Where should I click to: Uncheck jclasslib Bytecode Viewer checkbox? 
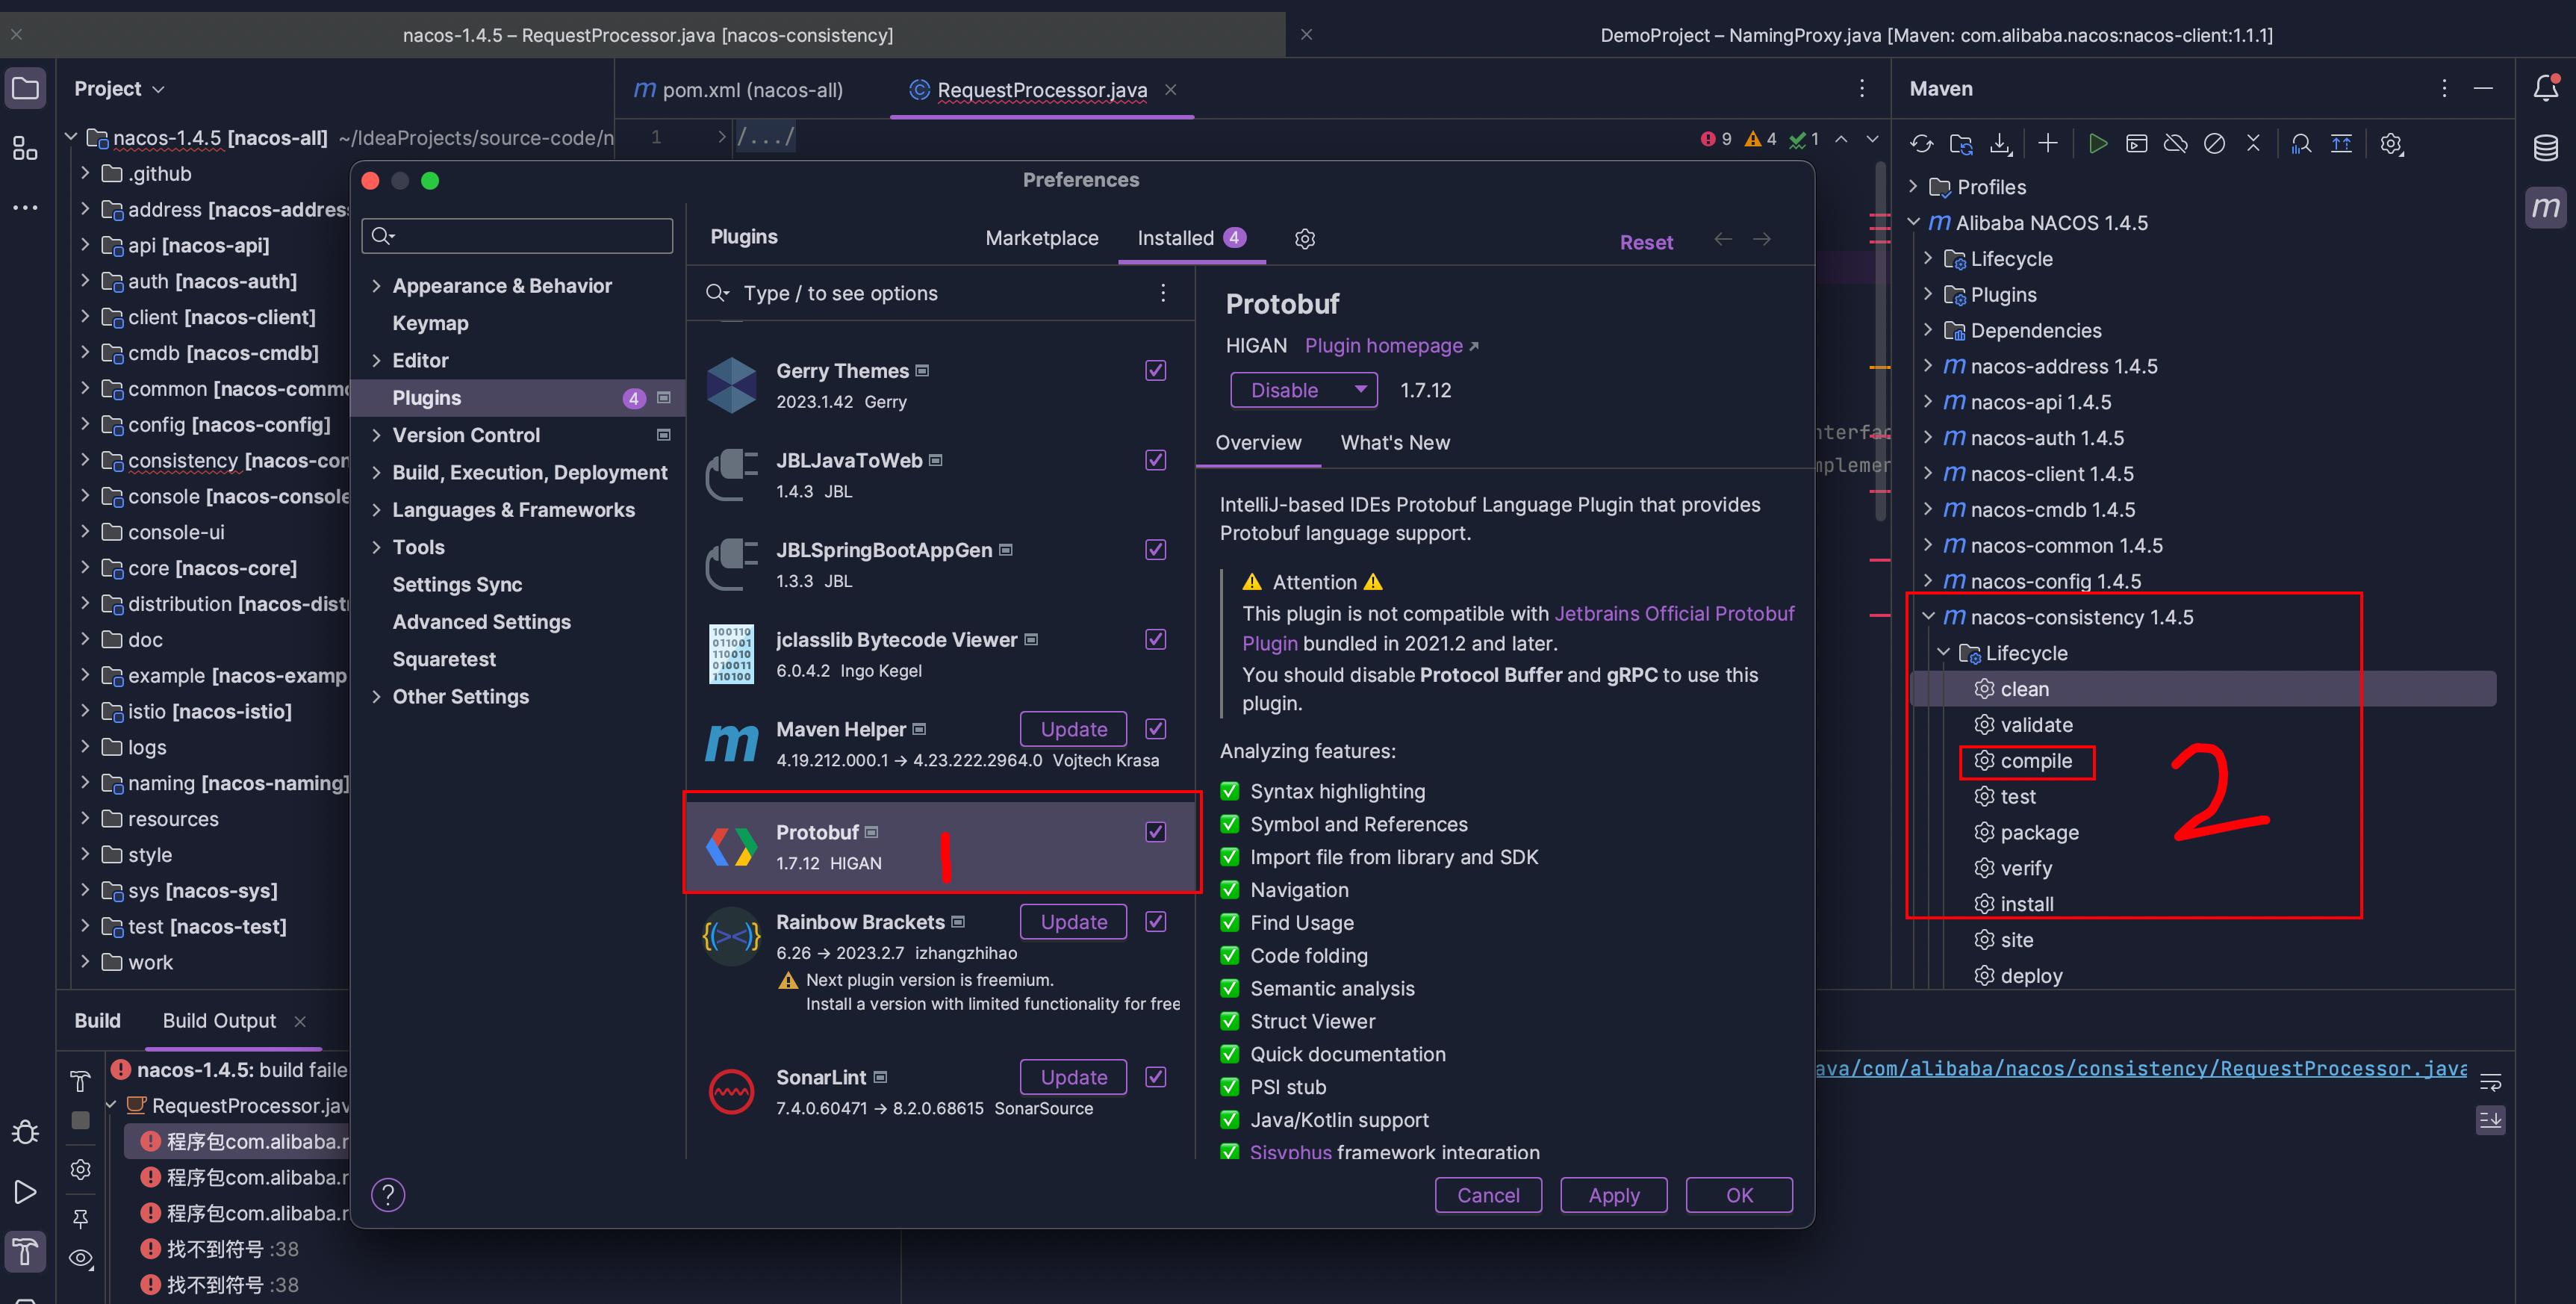pos(1155,639)
